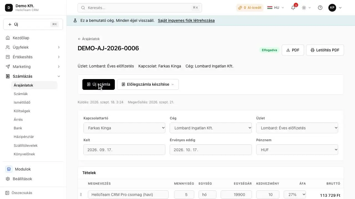Click the Értékesítés sidebar icon
The width and height of the screenshot is (355, 199).
[x=8, y=57]
